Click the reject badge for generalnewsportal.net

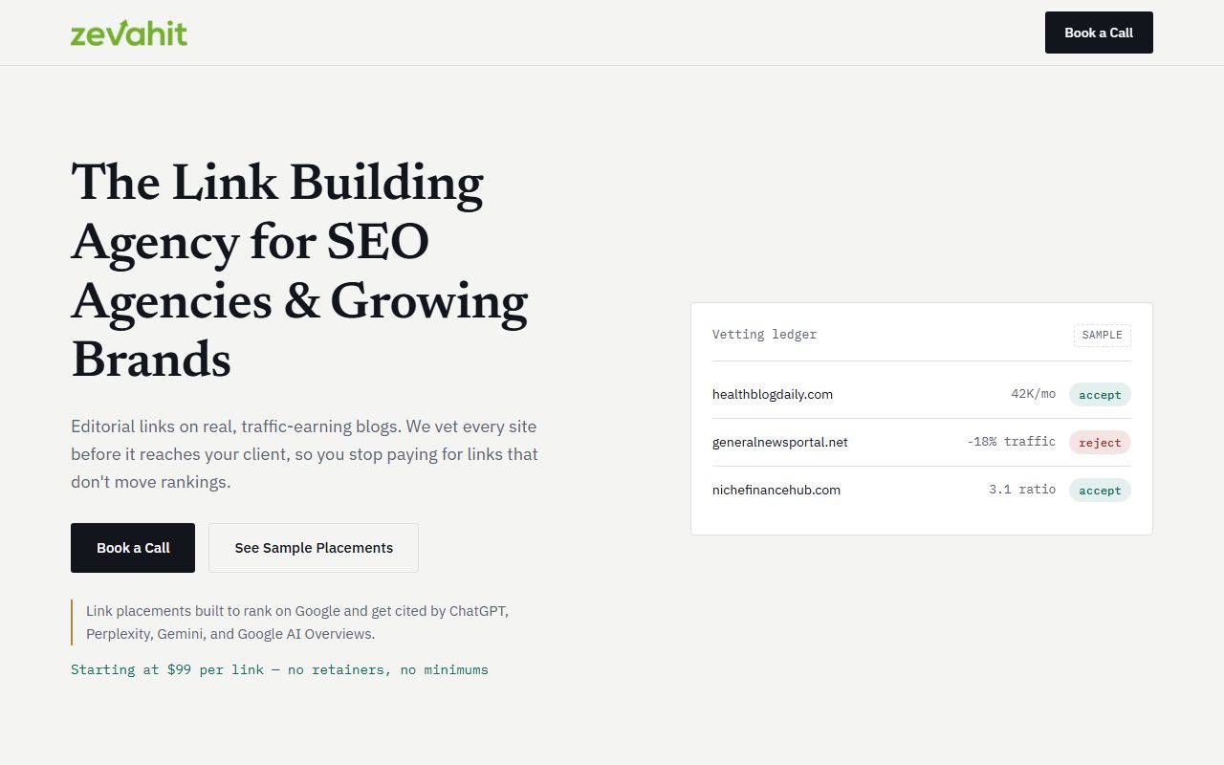pos(1100,443)
